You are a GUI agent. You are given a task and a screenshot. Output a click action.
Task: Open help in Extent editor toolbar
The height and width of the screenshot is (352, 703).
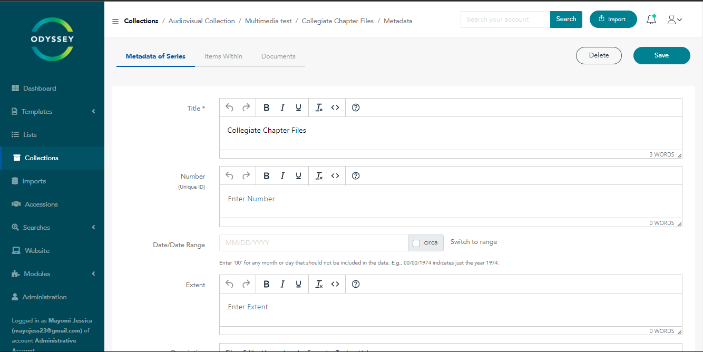coord(356,284)
